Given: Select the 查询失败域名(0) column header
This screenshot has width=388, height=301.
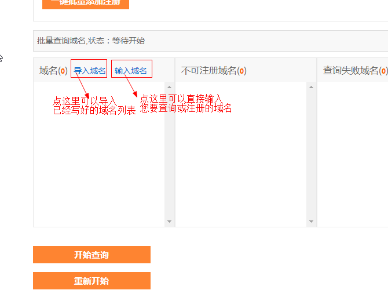Looking at the screenshot, I should (x=354, y=71).
